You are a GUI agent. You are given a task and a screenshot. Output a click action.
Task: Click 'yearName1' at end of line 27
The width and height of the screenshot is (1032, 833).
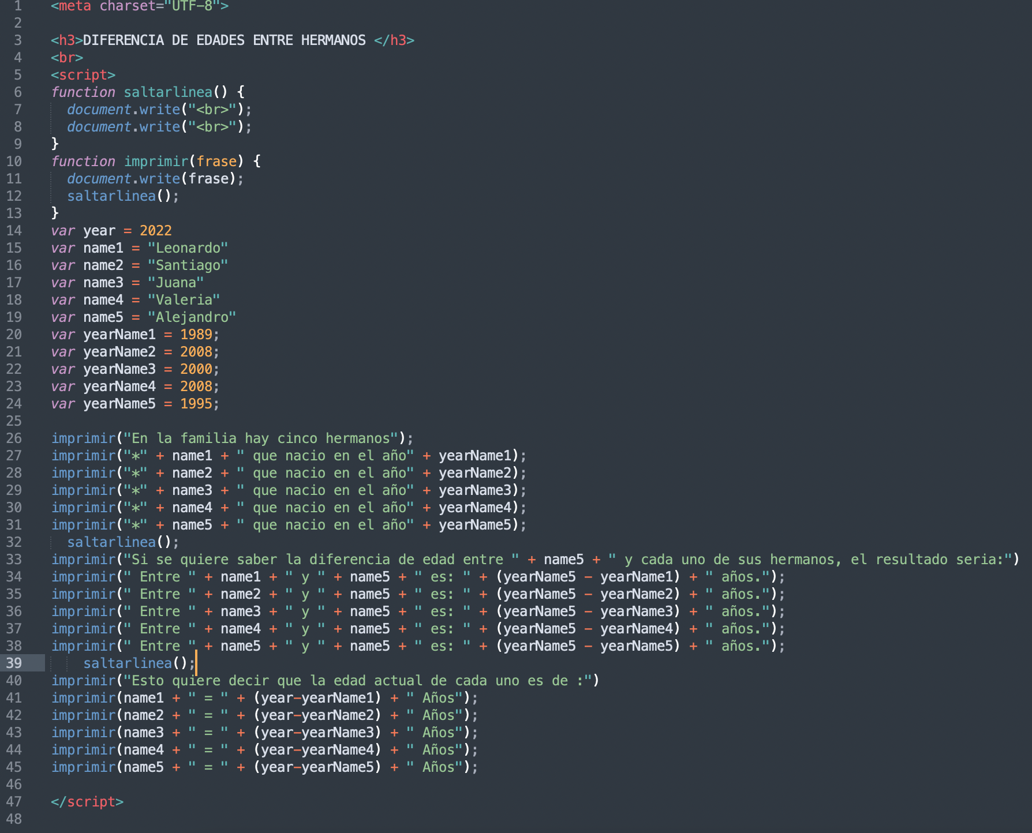pos(475,456)
